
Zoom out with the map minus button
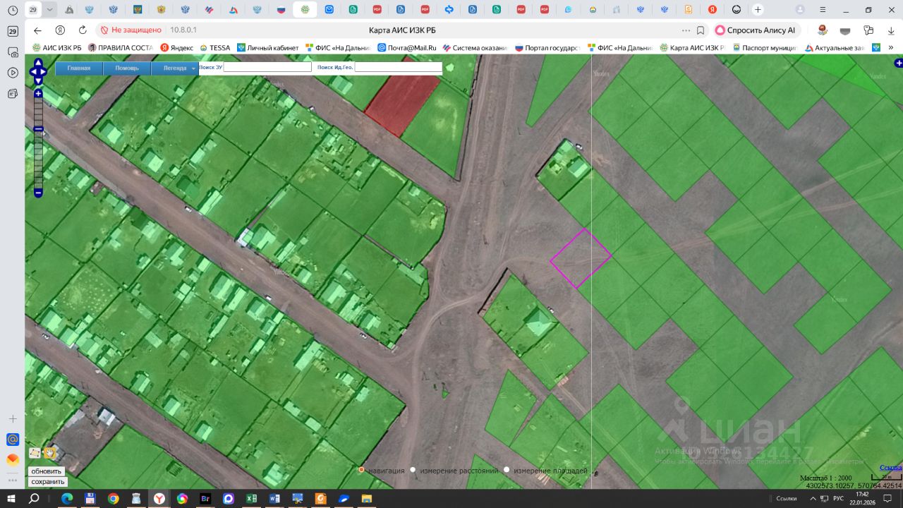coord(38,193)
